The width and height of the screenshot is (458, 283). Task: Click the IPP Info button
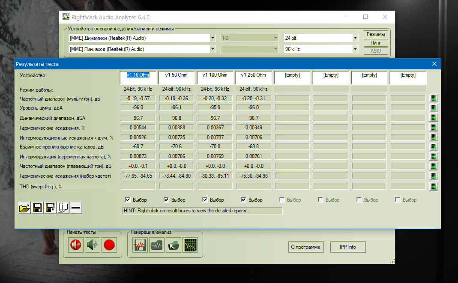(347, 247)
